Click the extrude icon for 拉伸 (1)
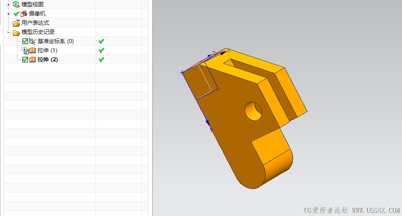 pyautogui.click(x=33, y=50)
